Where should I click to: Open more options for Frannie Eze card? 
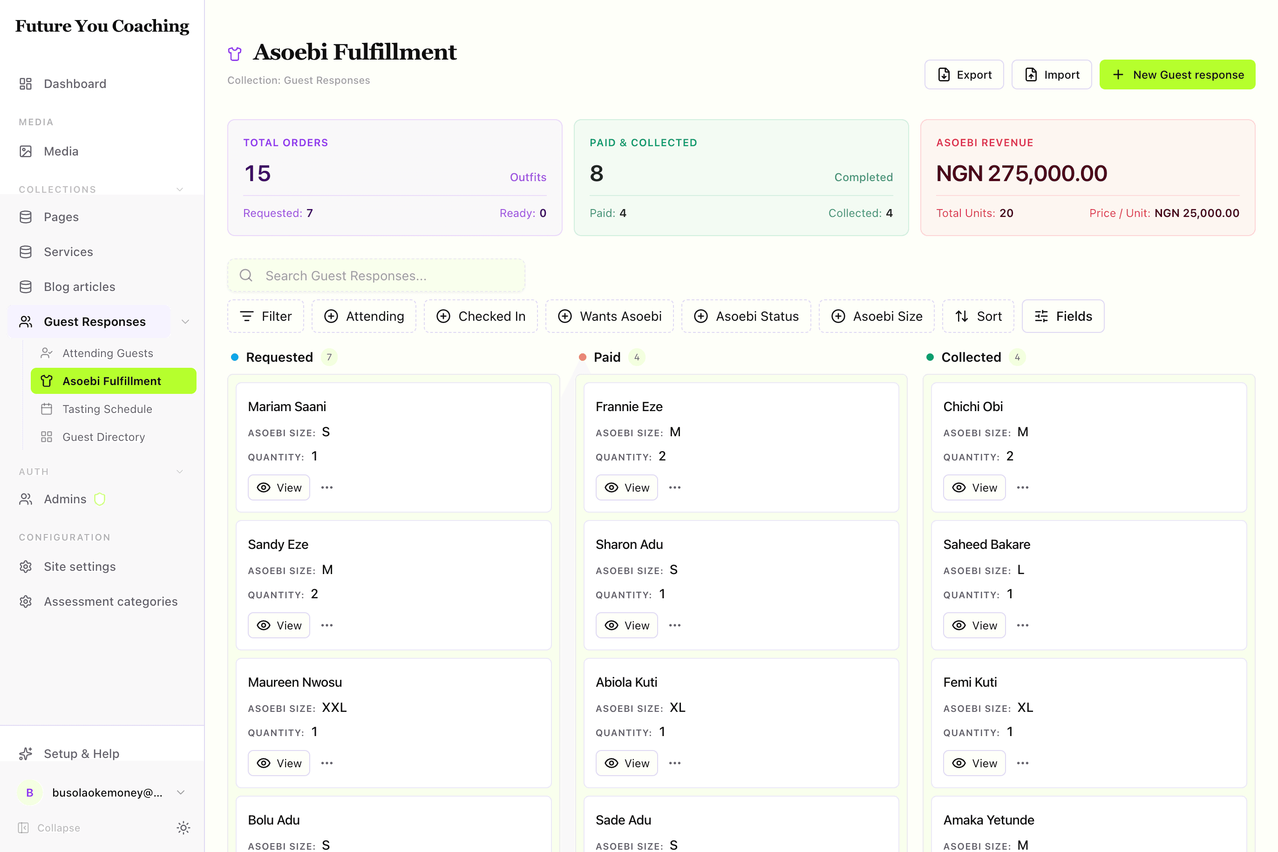click(674, 487)
